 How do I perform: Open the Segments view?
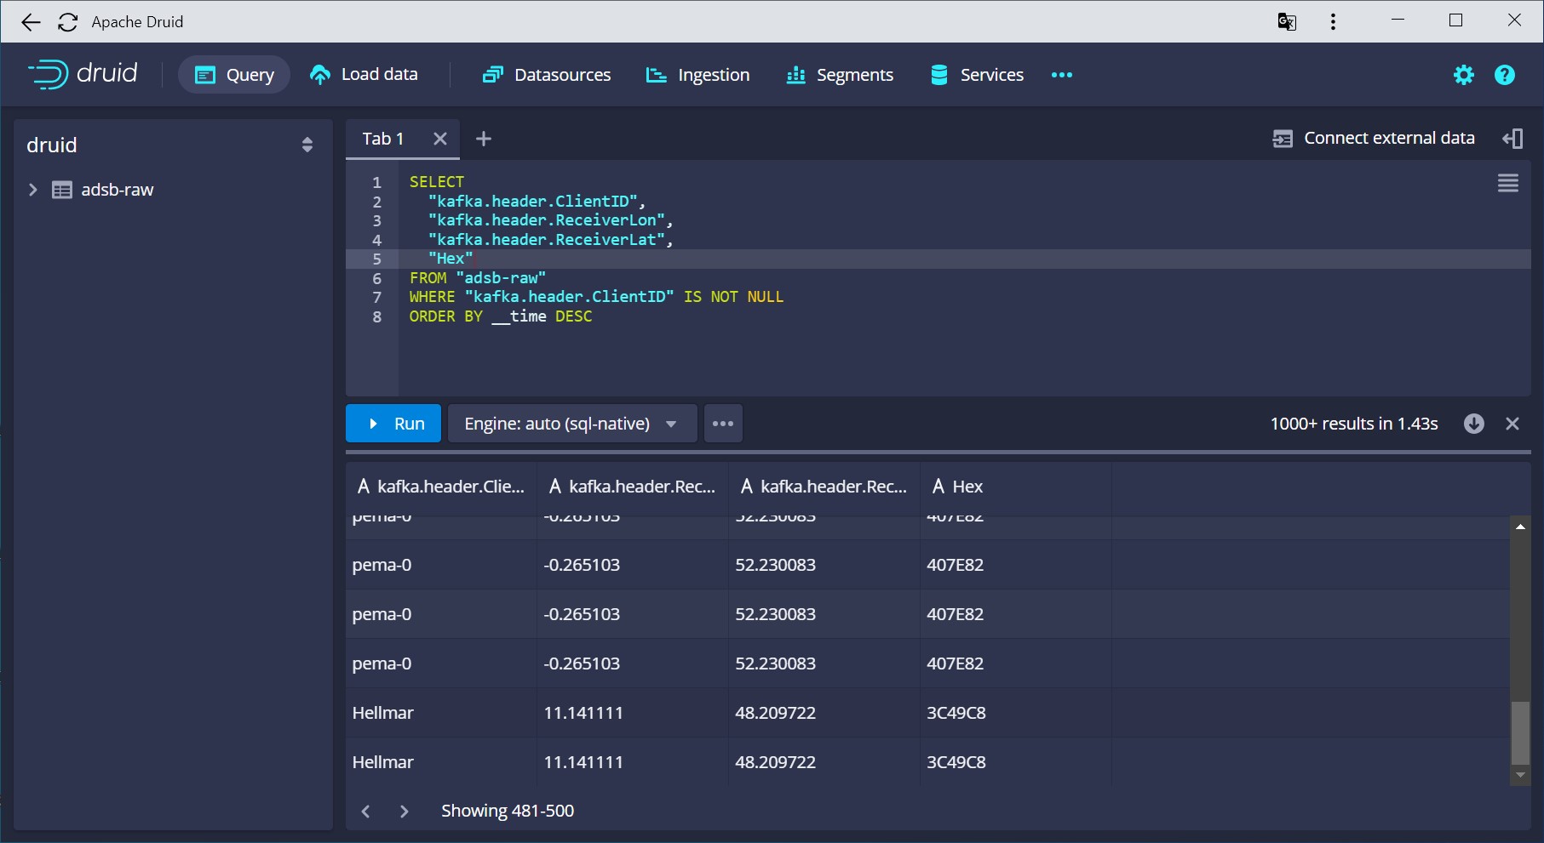pyautogui.click(x=839, y=74)
